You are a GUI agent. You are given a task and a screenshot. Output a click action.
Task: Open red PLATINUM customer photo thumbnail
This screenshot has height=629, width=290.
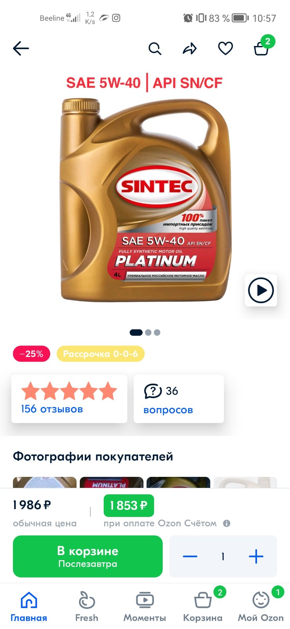point(112,482)
